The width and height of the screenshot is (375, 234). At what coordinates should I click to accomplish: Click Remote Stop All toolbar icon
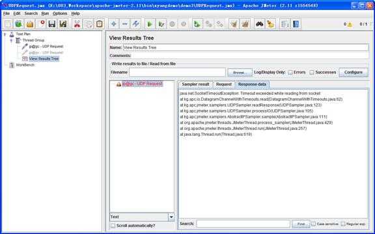(x=208, y=24)
